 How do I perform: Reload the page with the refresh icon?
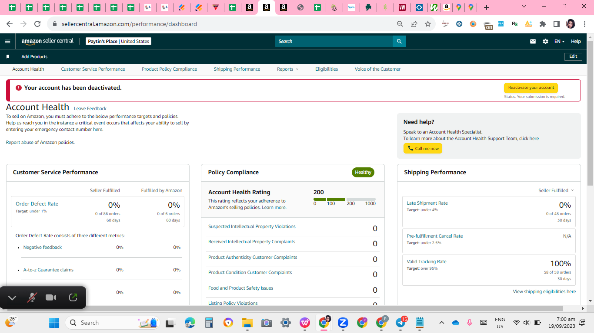[x=37, y=24]
